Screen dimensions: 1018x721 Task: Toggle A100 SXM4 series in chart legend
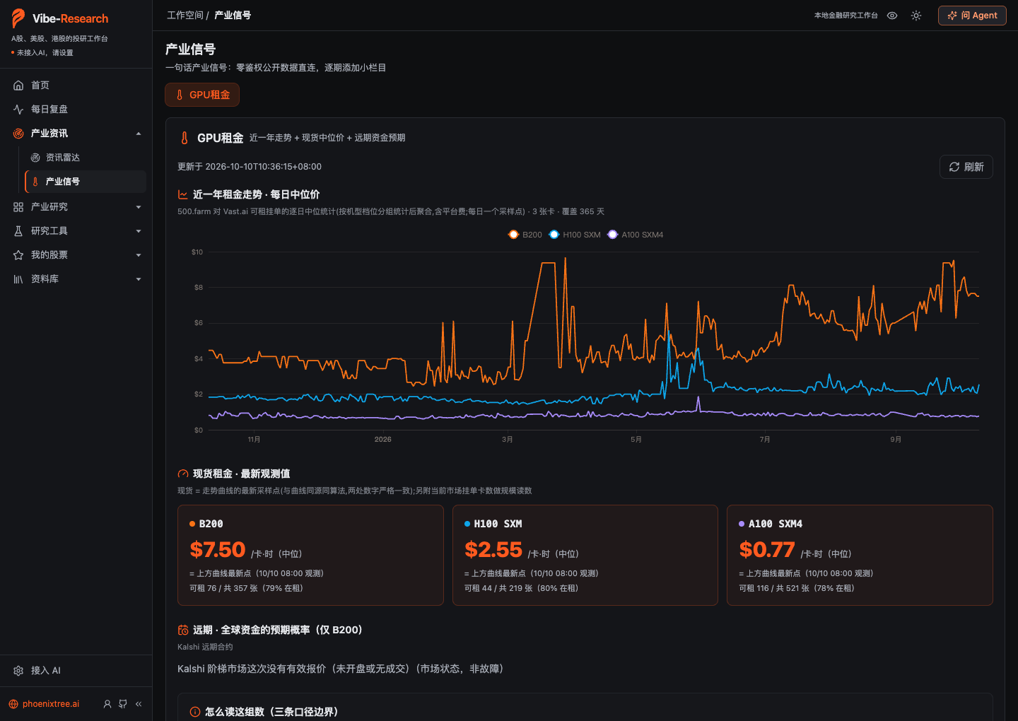click(x=636, y=235)
